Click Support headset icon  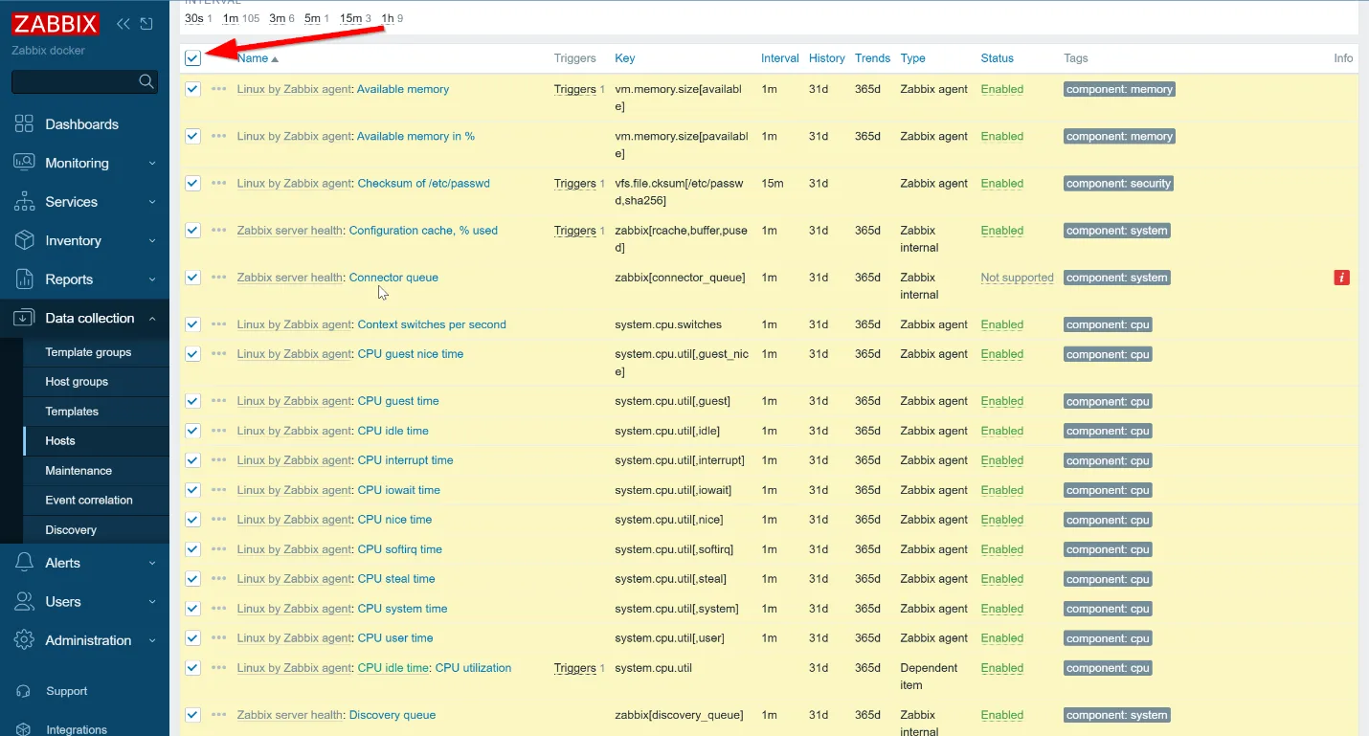click(24, 691)
